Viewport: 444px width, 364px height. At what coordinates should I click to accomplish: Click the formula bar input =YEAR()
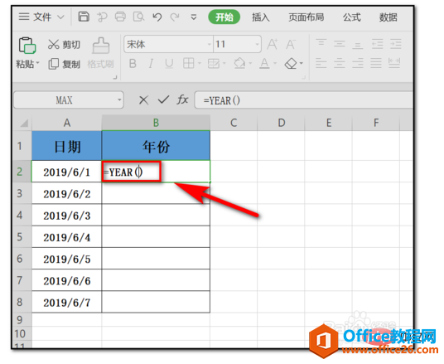(x=303, y=100)
